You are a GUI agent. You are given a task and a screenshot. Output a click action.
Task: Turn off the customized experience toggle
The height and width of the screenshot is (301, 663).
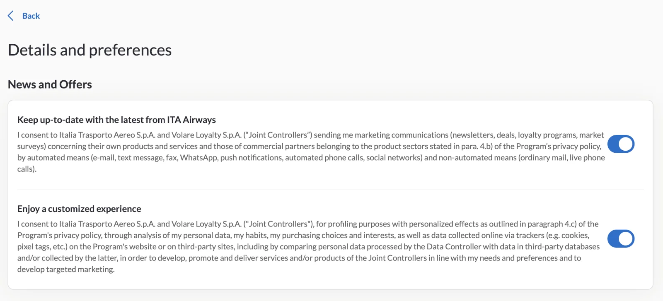click(621, 238)
